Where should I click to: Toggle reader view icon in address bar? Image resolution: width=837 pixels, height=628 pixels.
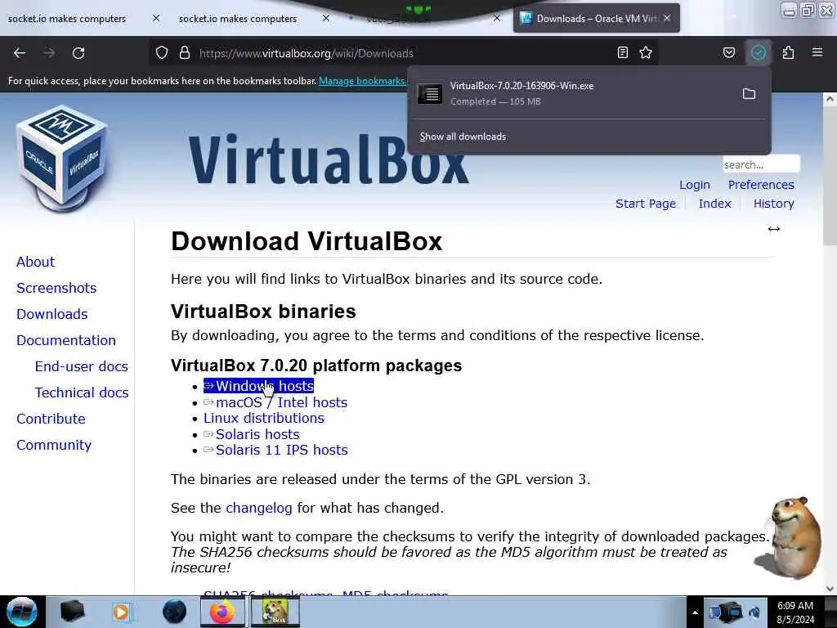[x=622, y=52]
